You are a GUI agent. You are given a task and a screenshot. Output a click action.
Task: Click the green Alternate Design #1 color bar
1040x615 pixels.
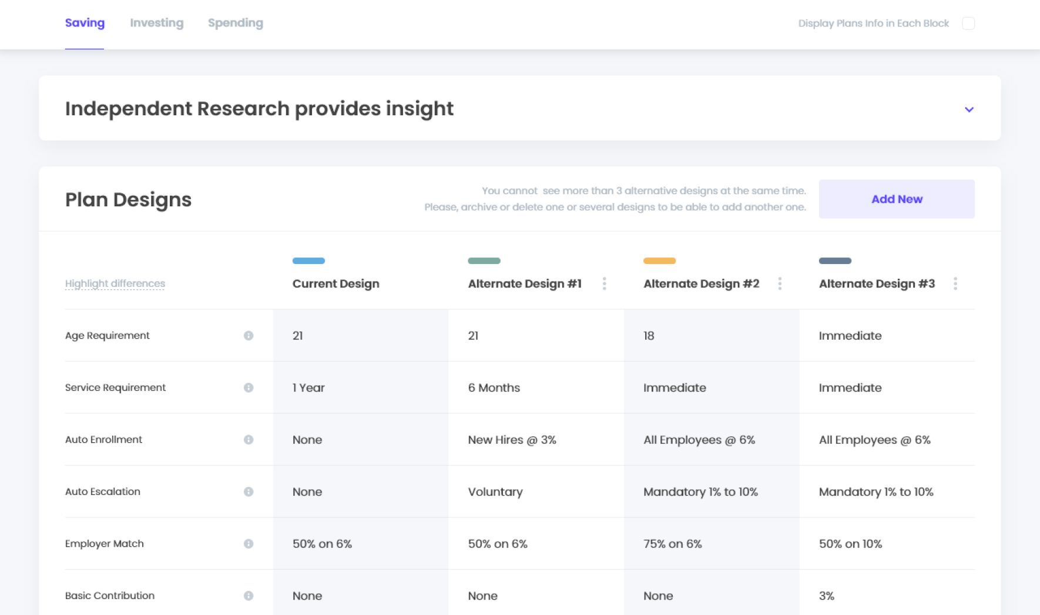tap(484, 260)
